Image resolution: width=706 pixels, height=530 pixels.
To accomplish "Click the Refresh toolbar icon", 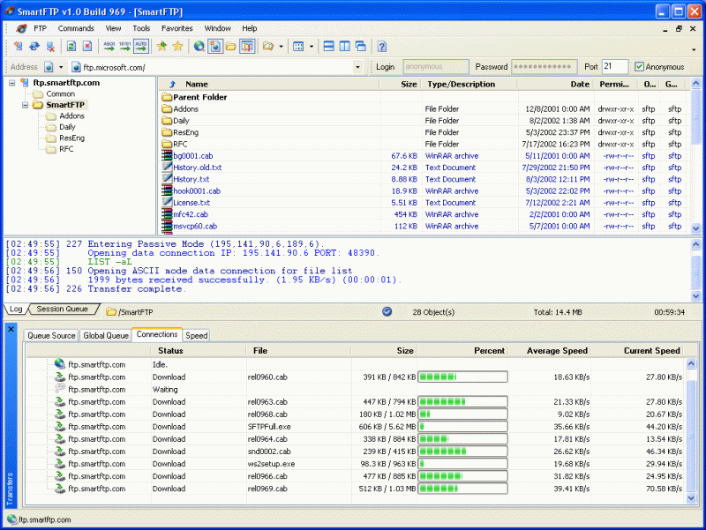I will coord(71,47).
